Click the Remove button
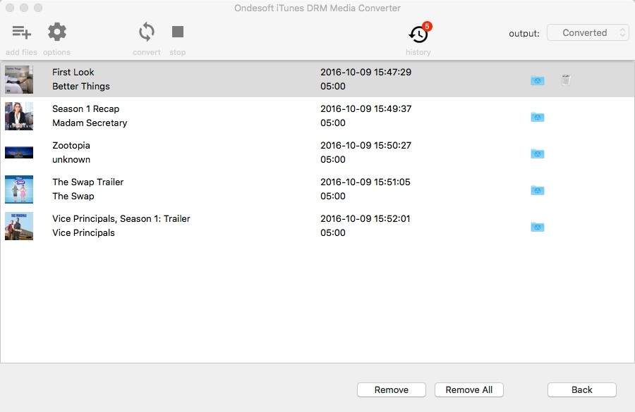635x412 pixels. pyautogui.click(x=391, y=389)
